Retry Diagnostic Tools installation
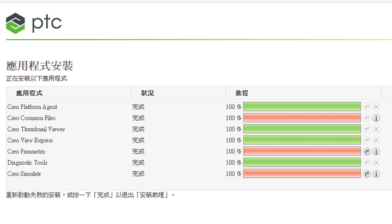392x224 pixels. [367, 163]
